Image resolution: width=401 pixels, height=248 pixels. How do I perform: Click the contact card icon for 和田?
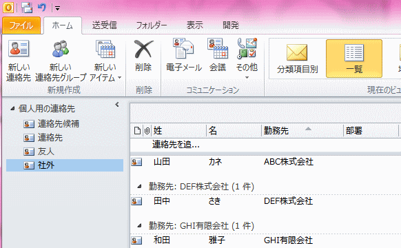pyautogui.click(x=136, y=240)
